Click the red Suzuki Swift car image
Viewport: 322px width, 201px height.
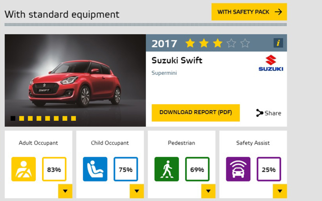[75, 80]
